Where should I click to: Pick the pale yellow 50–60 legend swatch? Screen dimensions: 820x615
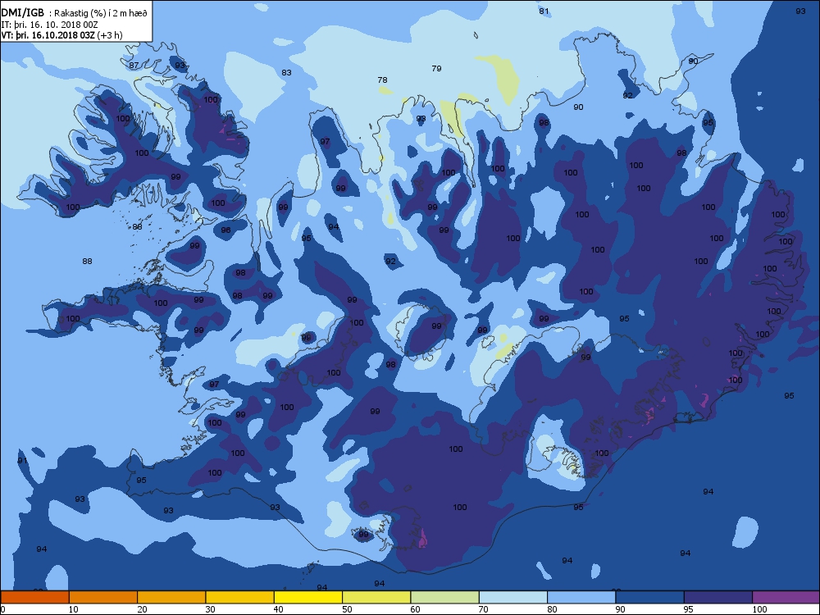click(x=376, y=597)
